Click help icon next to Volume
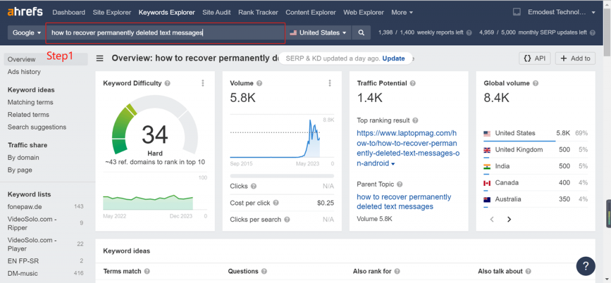The width and height of the screenshot is (611, 283). click(x=259, y=83)
